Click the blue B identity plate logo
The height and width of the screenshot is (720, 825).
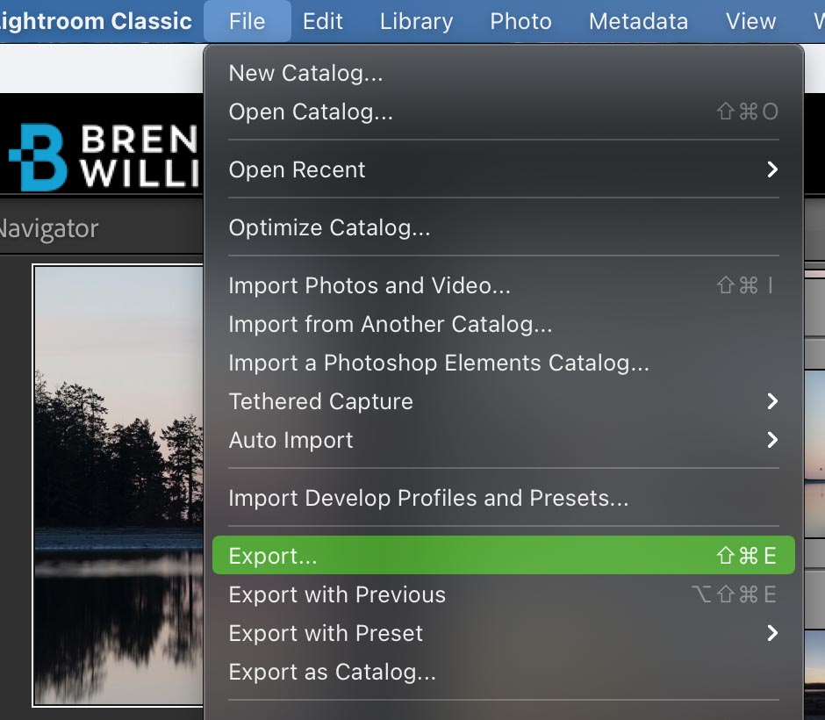click(38, 157)
